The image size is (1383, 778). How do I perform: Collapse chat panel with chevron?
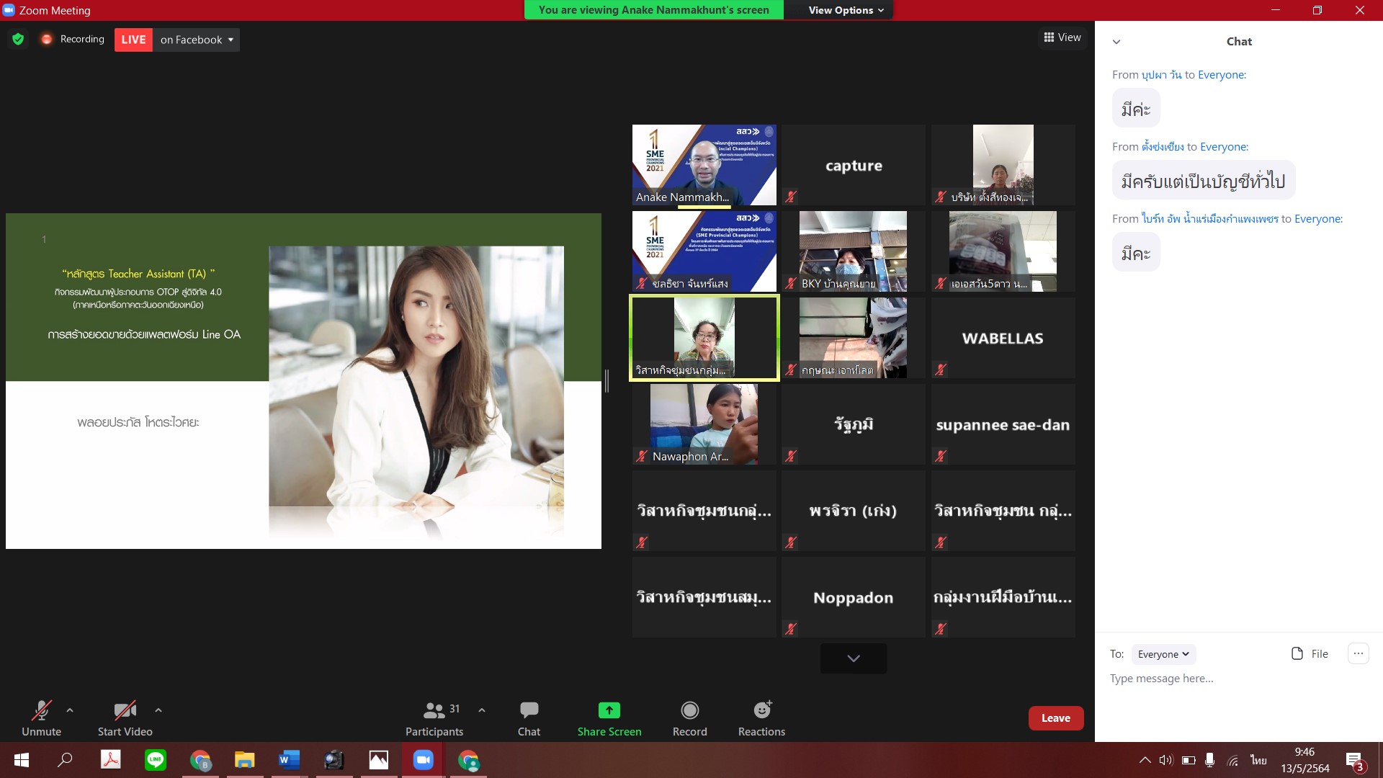point(1116,42)
